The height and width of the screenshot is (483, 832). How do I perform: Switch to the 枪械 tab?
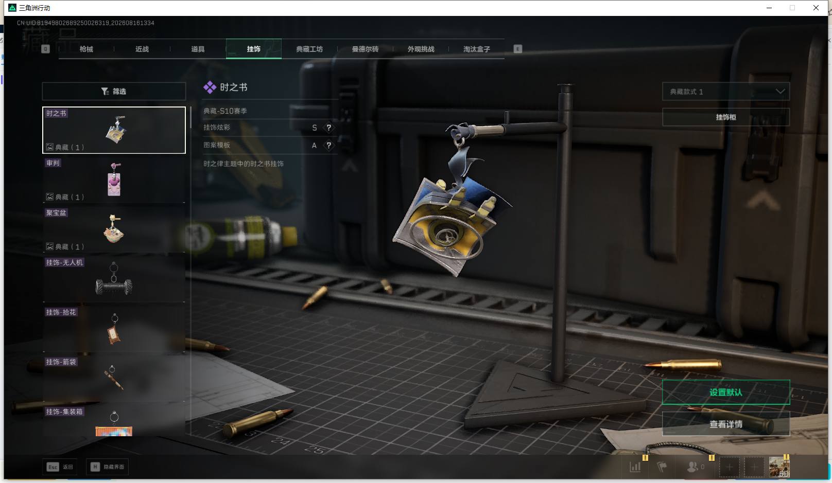86,49
